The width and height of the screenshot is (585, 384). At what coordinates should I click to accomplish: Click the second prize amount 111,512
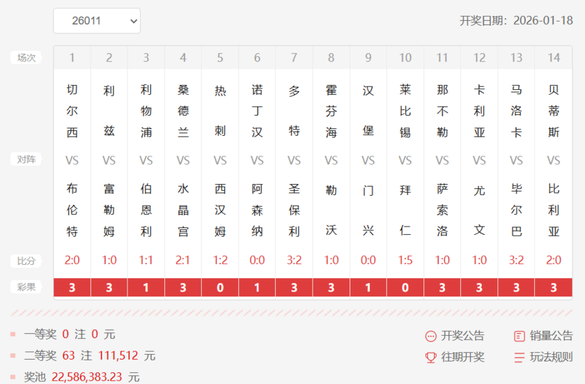click(118, 355)
